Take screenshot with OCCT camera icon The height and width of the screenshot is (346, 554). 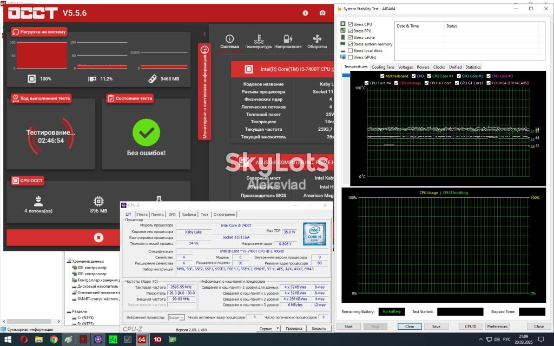[322, 13]
